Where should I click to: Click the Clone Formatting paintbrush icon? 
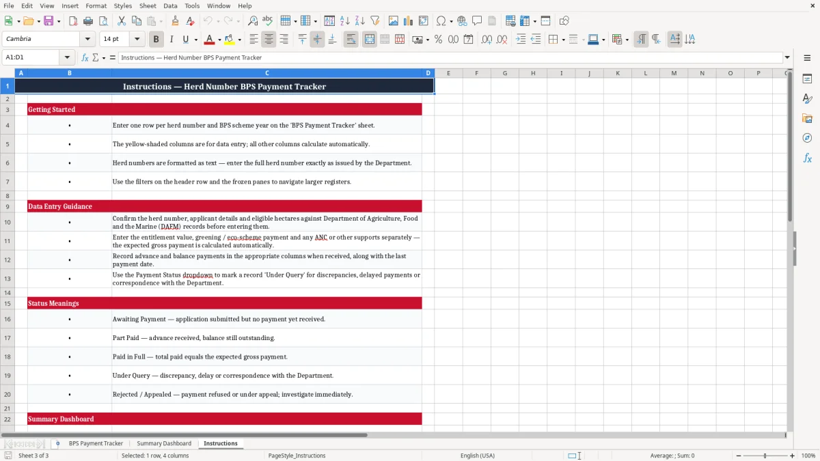(x=175, y=21)
